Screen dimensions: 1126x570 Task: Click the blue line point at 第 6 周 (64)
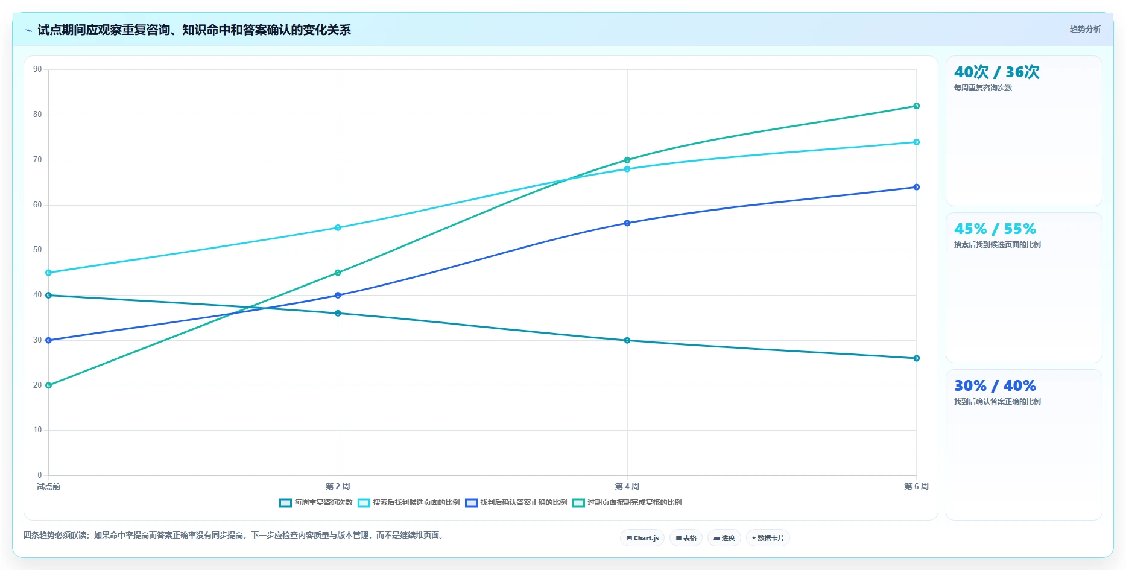[x=916, y=187]
